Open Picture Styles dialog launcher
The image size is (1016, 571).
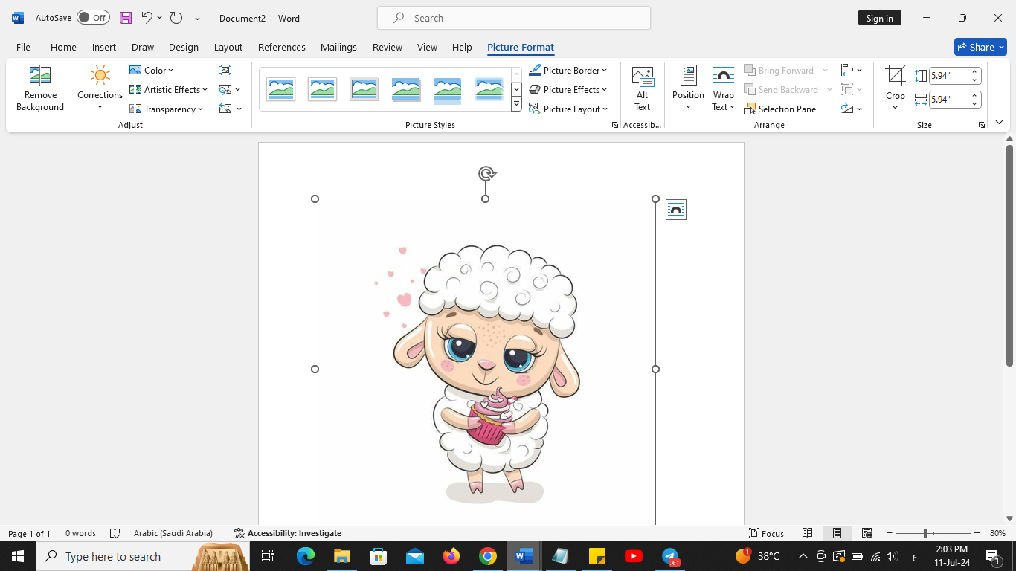(614, 125)
